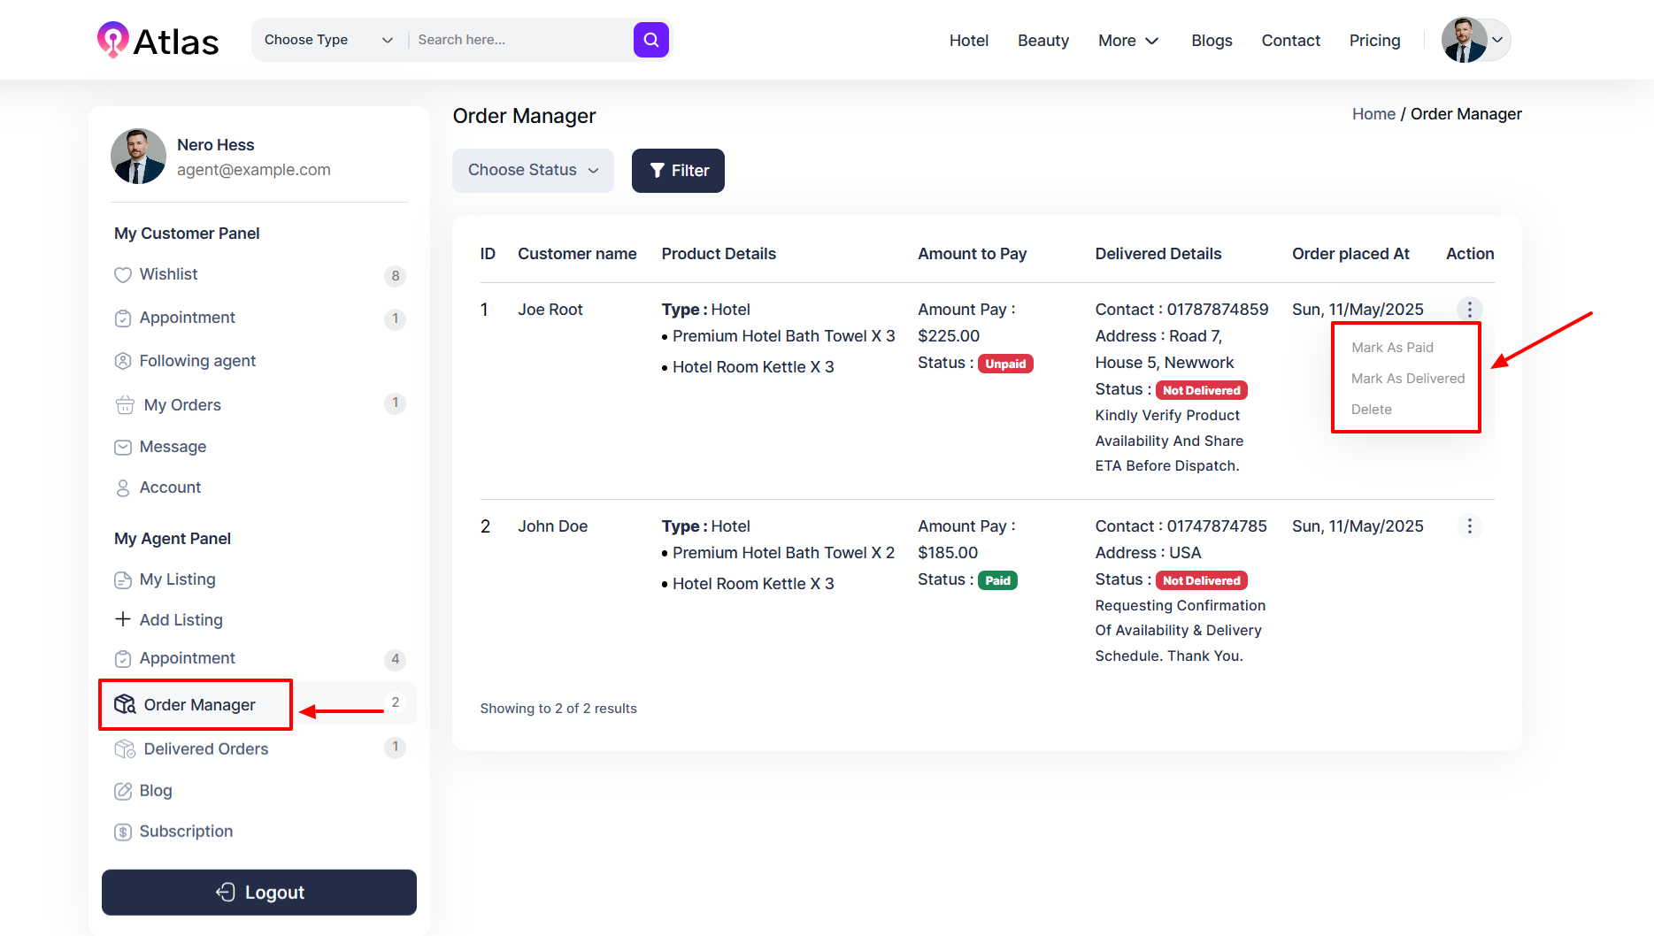Select Delete from the action menu
This screenshot has width=1654, height=936.
coord(1371,410)
